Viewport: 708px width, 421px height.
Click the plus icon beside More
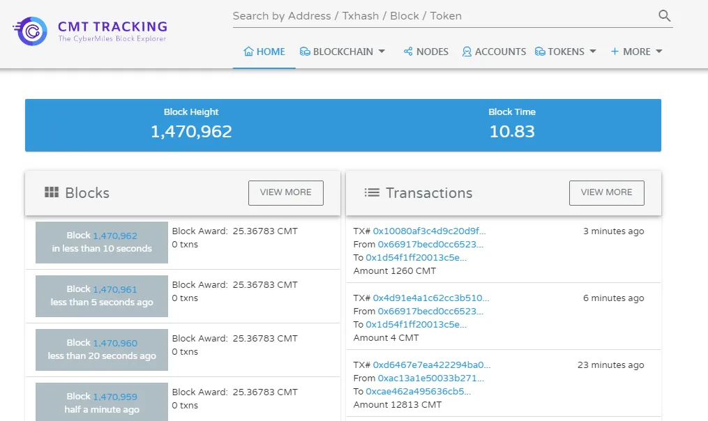[x=615, y=52]
